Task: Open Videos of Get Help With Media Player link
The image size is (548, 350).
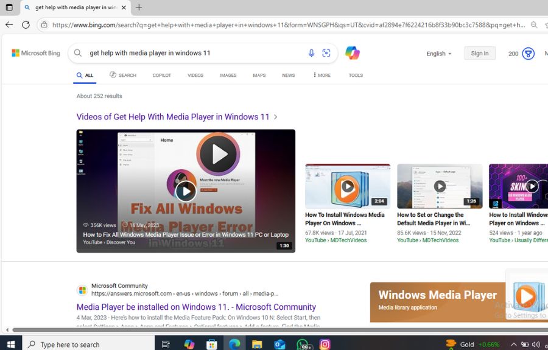Action: (x=173, y=117)
